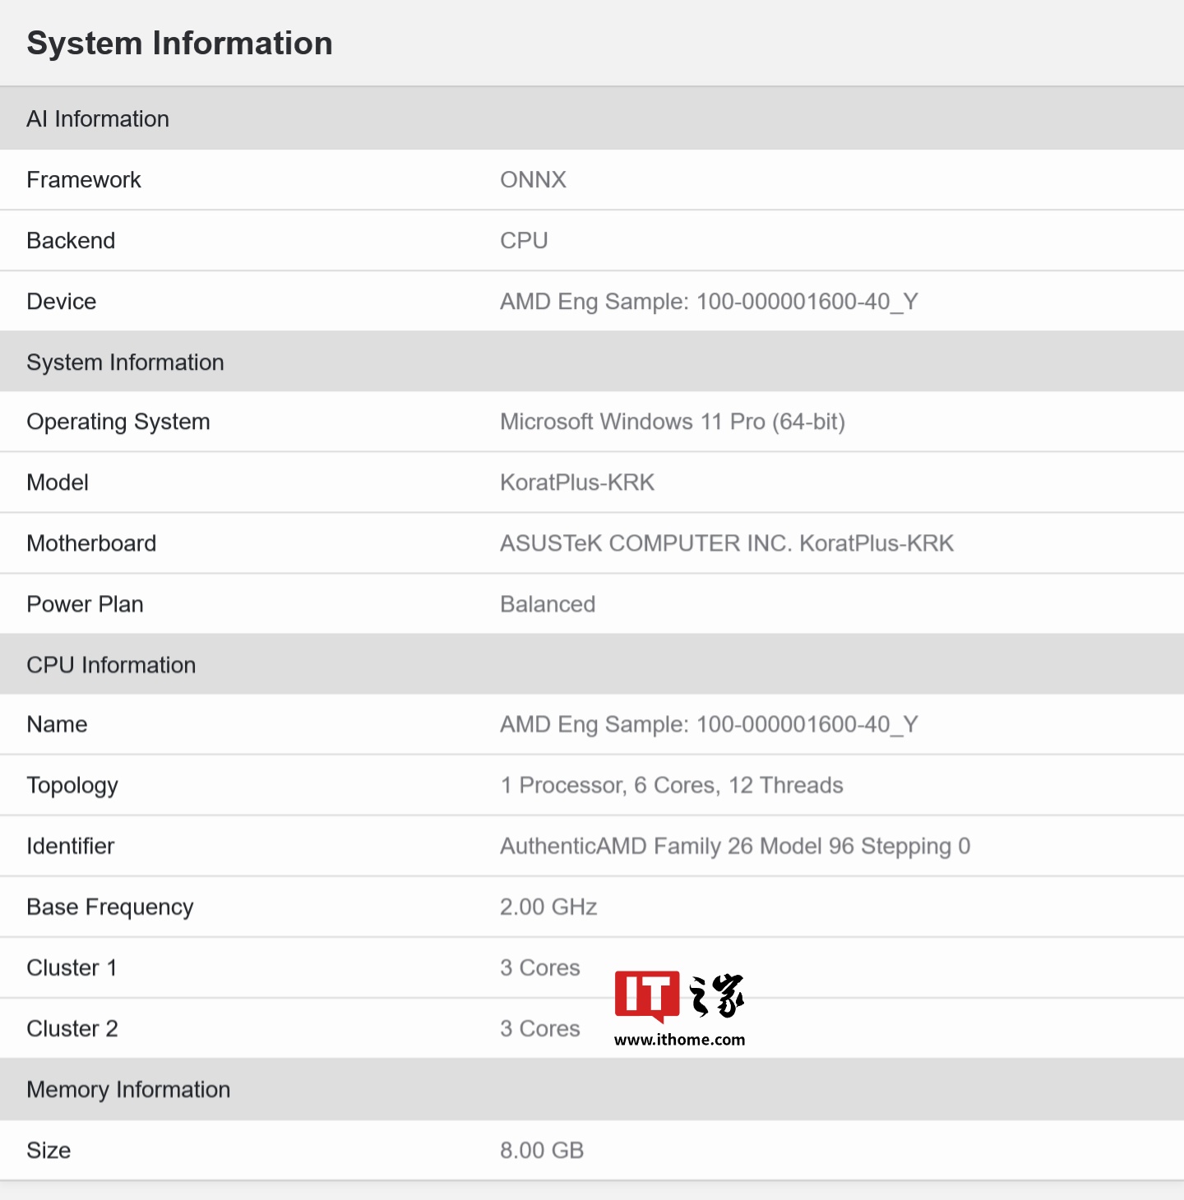
Task: Select the Model value KoratPlus-KRK
Action: point(577,482)
